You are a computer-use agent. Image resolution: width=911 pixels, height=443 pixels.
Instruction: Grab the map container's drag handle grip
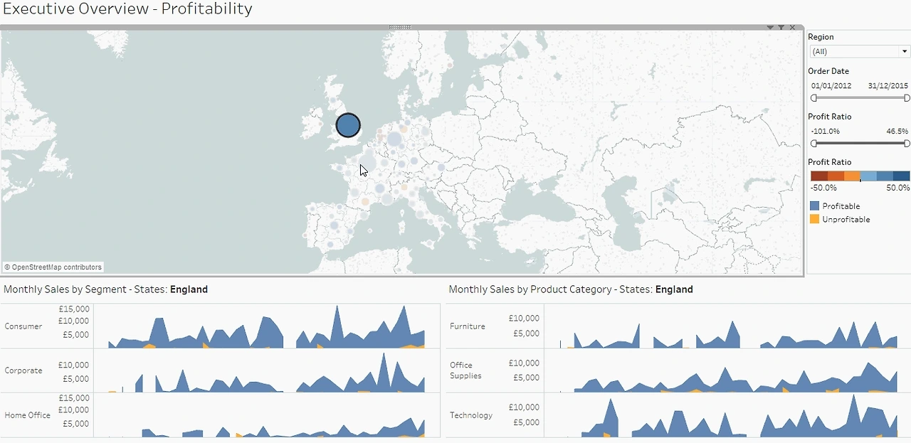pos(400,27)
